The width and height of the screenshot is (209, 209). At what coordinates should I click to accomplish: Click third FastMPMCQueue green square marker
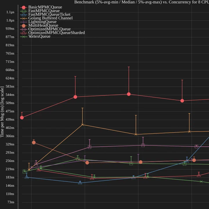click(131, 163)
